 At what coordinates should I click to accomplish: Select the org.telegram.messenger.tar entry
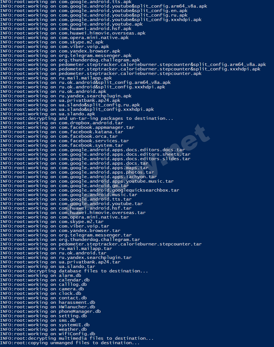click(66, 235)
